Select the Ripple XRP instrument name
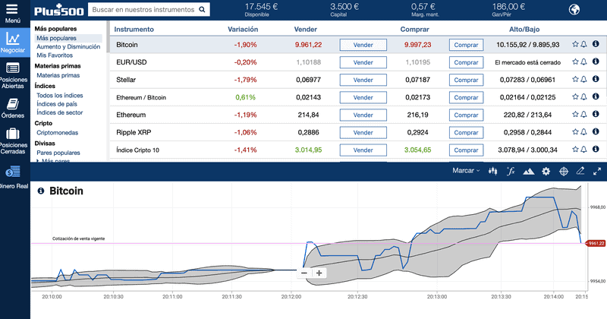Image resolution: width=607 pixels, height=319 pixels. 134,132
